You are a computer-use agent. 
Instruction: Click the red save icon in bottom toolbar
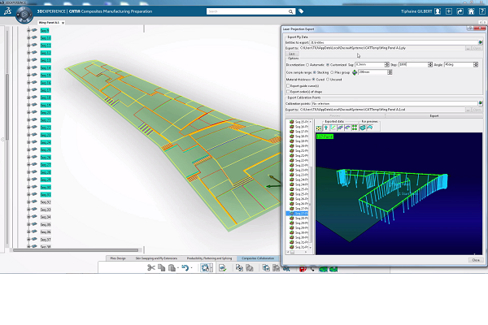point(303,269)
